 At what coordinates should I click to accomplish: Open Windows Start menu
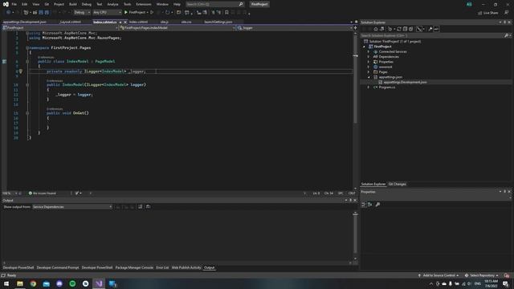click(x=6, y=283)
